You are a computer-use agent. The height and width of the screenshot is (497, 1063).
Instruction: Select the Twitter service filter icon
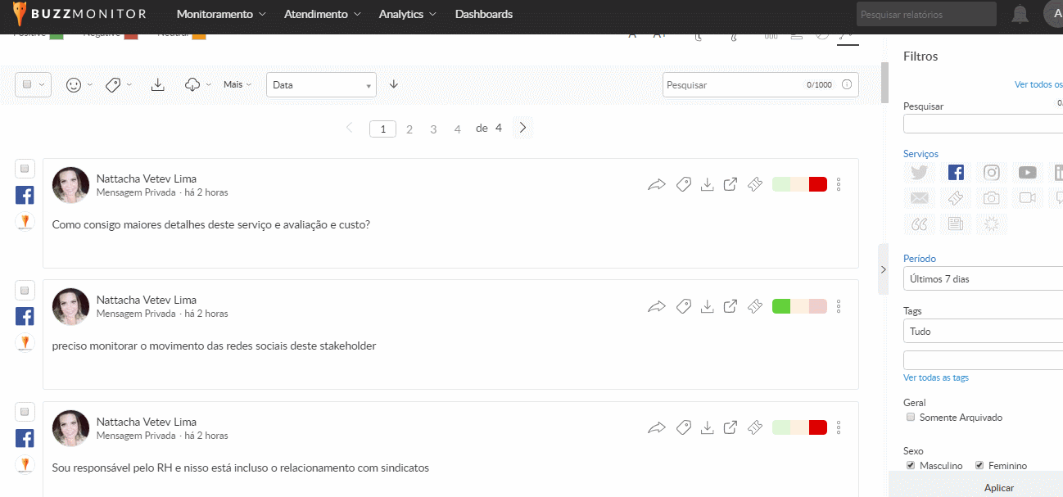920,172
